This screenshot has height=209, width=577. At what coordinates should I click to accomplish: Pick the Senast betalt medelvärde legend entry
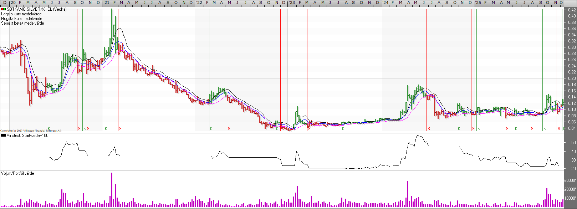coord(23,23)
